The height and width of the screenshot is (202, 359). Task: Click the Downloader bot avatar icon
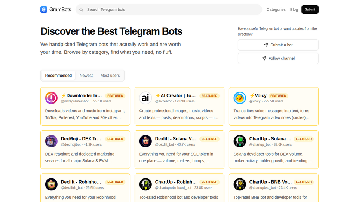[51, 98]
